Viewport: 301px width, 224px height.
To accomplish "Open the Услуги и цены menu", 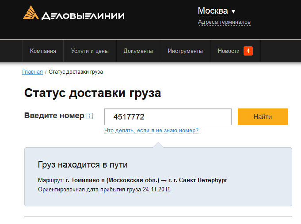I will coord(90,51).
